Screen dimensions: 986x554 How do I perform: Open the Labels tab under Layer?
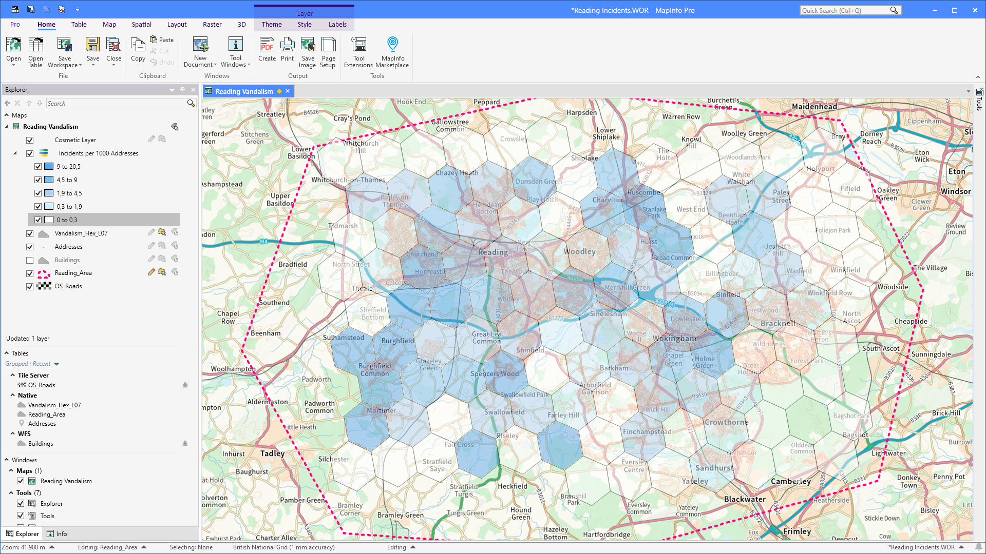[x=337, y=24]
